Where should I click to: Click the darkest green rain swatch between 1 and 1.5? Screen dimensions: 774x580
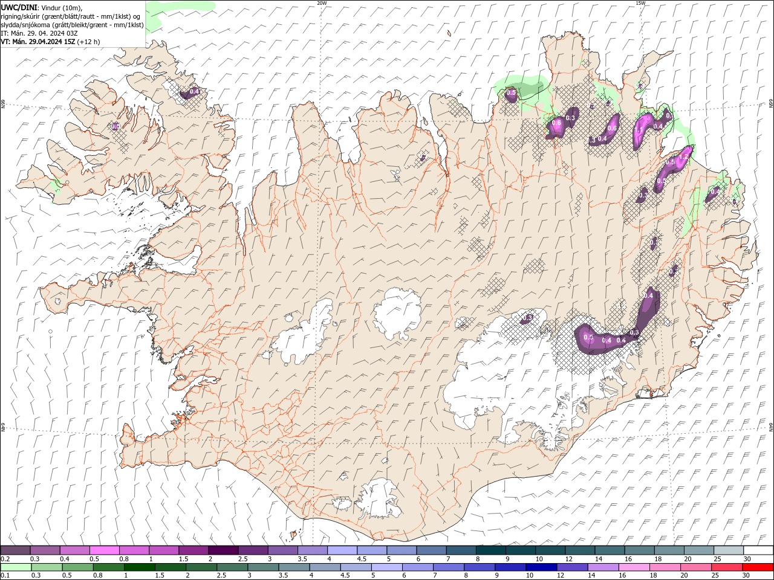coord(139,567)
